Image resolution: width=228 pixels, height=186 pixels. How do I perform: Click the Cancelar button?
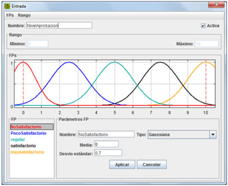click(151, 164)
